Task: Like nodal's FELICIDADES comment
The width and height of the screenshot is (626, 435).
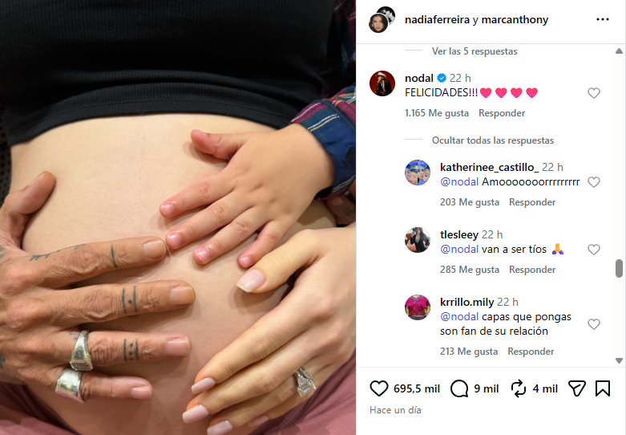Action: pyautogui.click(x=594, y=93)
